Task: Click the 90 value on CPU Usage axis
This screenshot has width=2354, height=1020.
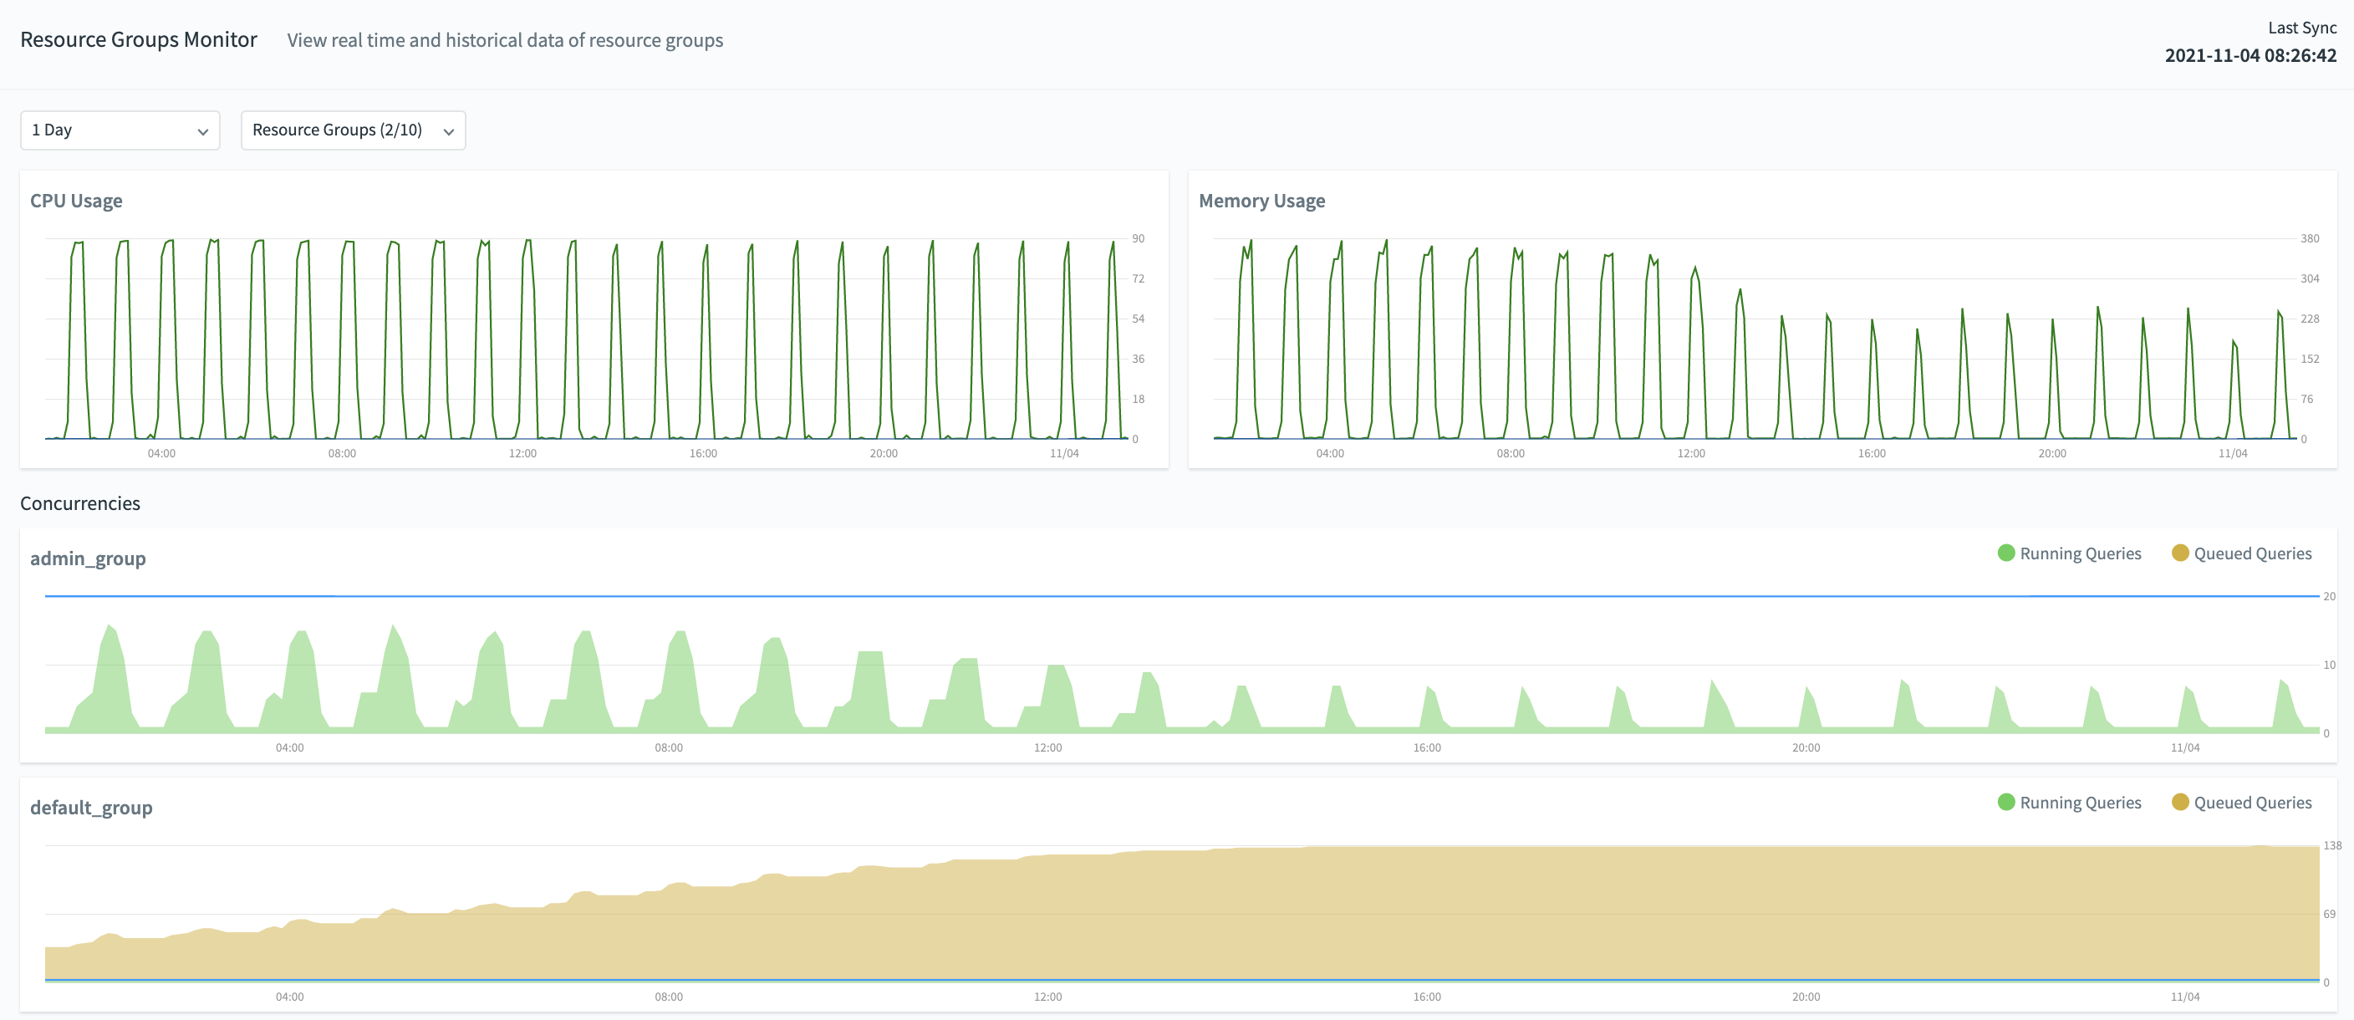Action: pyautogui.click(x=1139, y=238)
